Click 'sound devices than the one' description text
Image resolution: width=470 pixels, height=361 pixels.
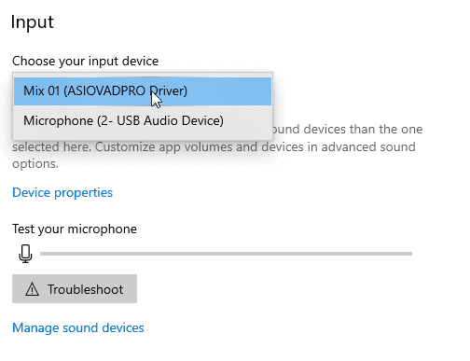click(x=348, y=130)
